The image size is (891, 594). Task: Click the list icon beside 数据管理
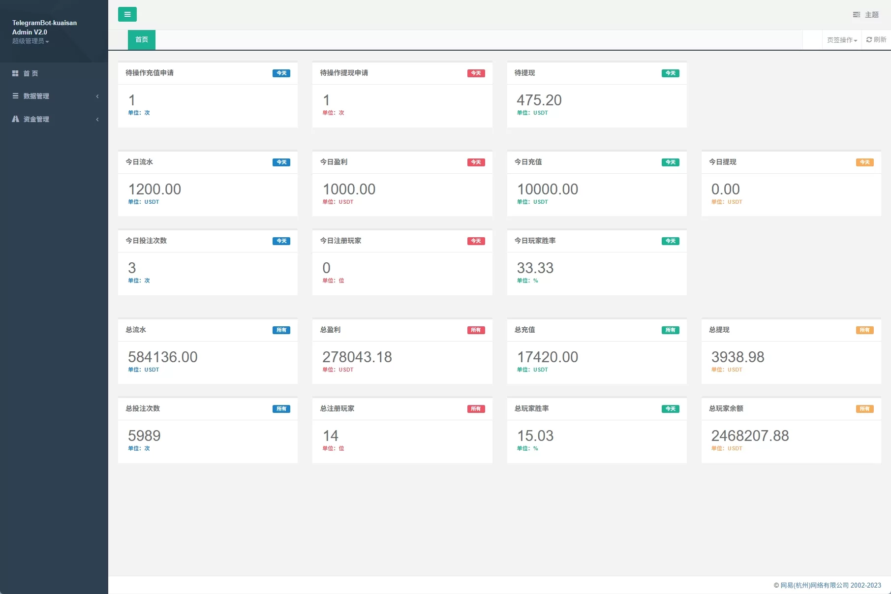click(15, 96)
